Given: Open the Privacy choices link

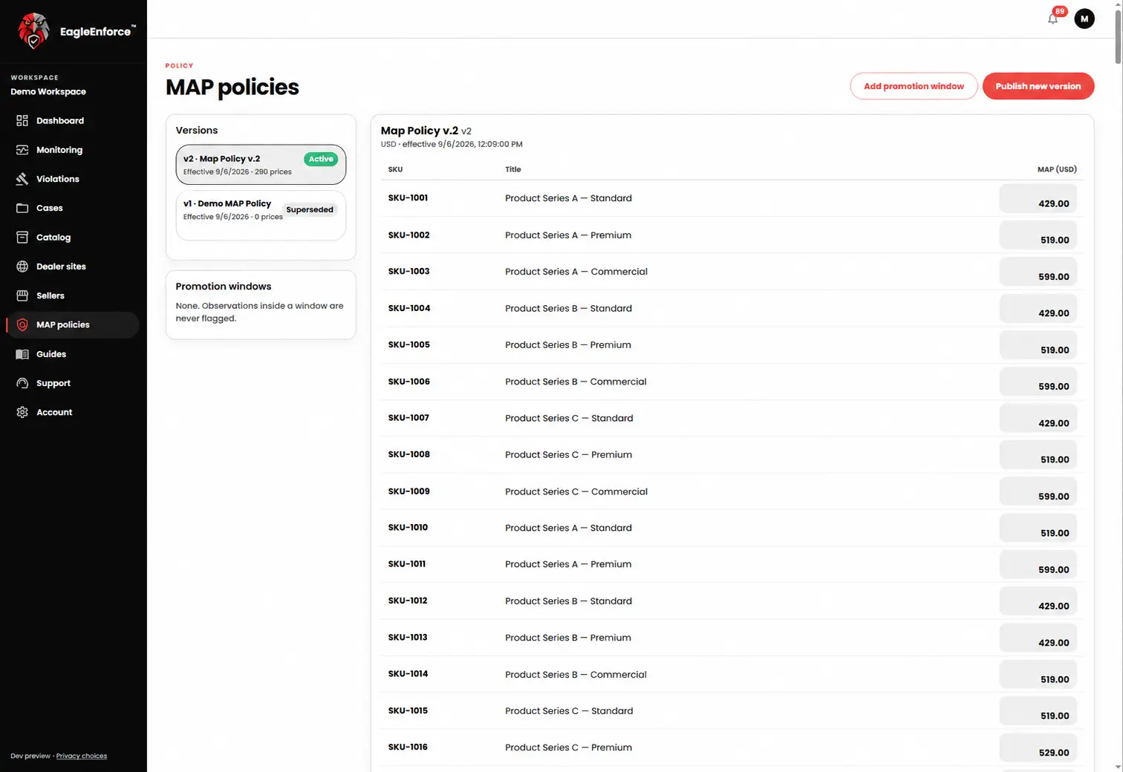Looking at the screenshot, I should pos(82,756).
